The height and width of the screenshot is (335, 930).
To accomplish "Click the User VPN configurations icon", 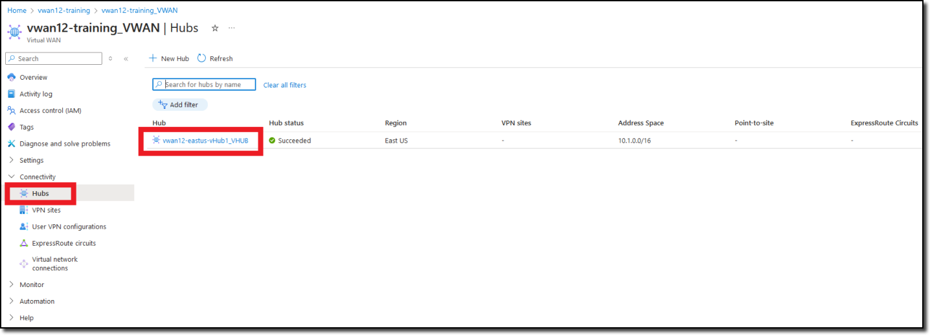I will point(24,227).
